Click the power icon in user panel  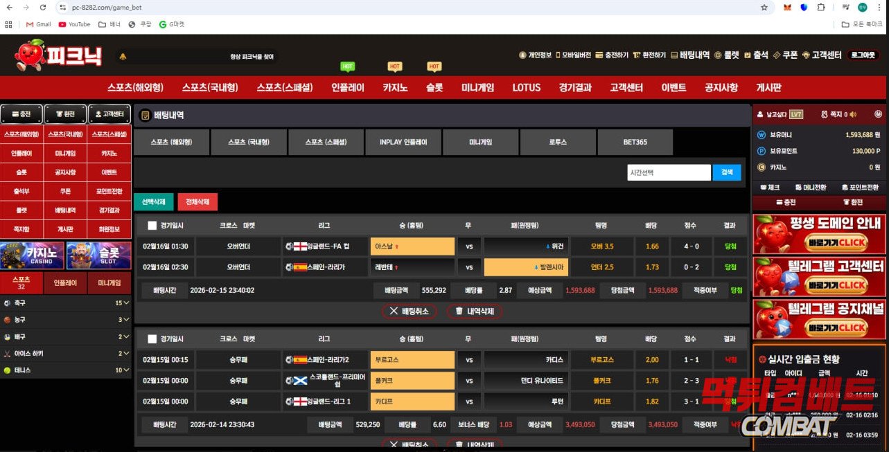(878, 114)
